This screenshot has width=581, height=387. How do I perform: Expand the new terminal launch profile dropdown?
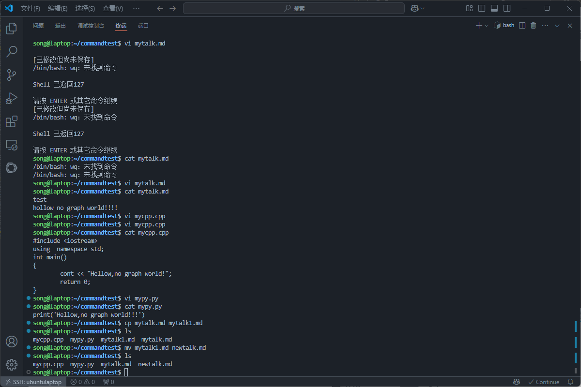pos(487,26)
